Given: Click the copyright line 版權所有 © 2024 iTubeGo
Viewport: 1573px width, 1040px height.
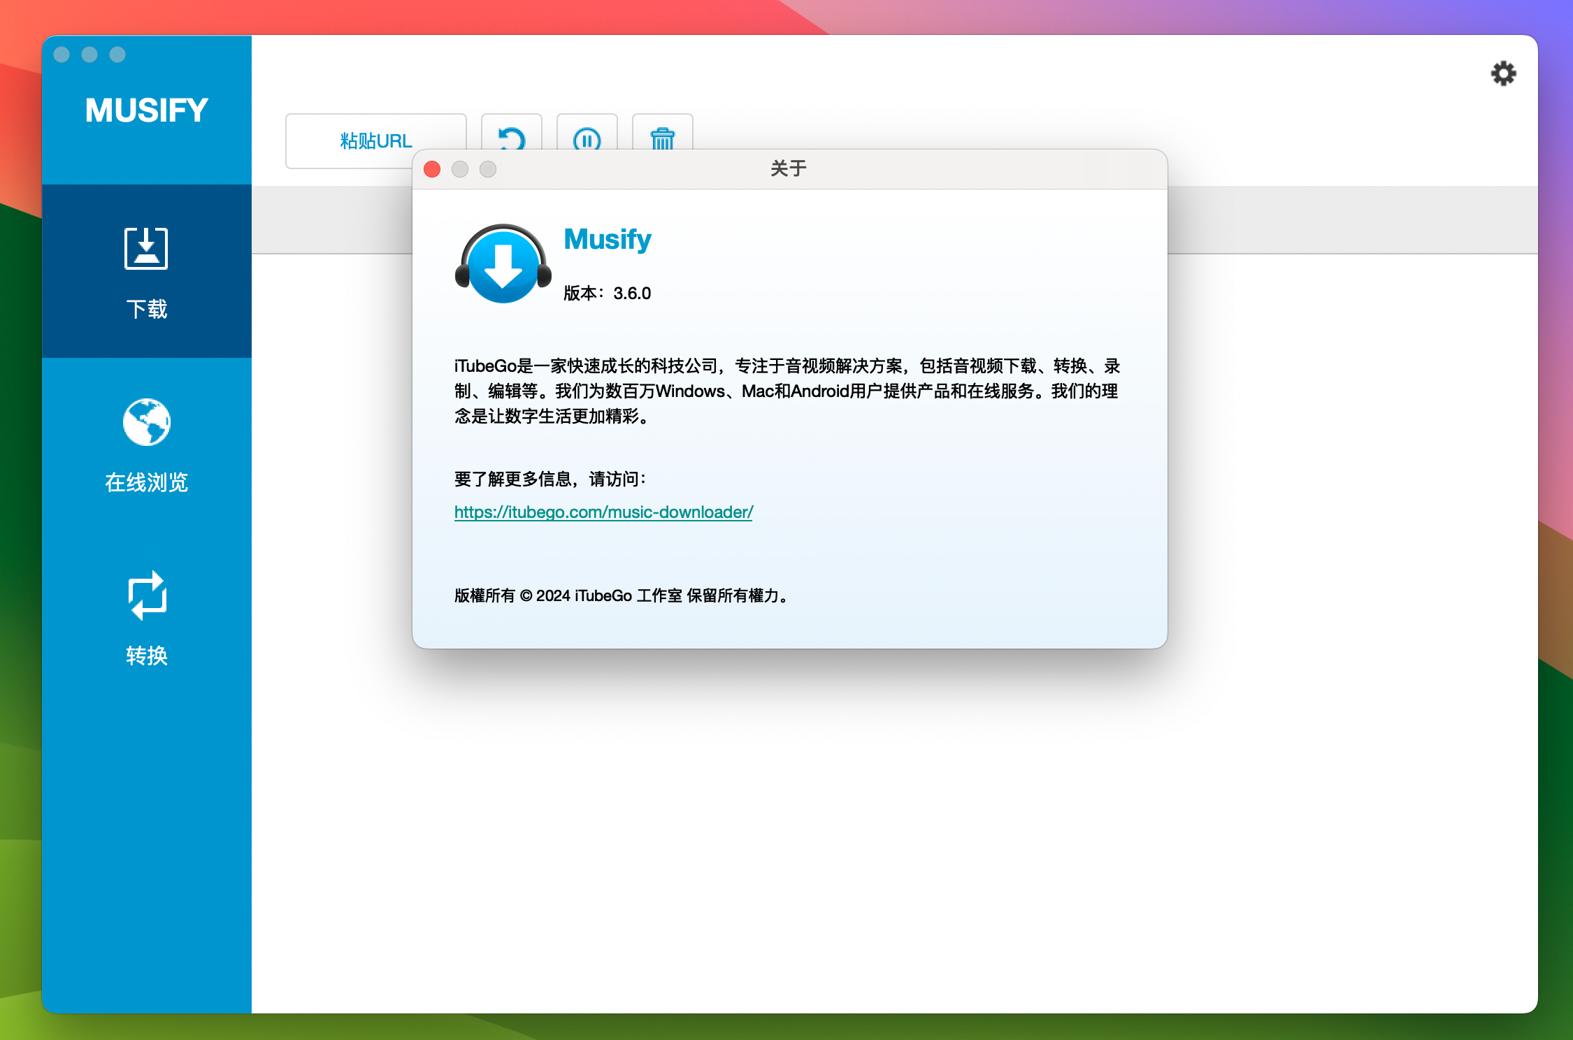Looking at the screenshot, I should [622, 595].
